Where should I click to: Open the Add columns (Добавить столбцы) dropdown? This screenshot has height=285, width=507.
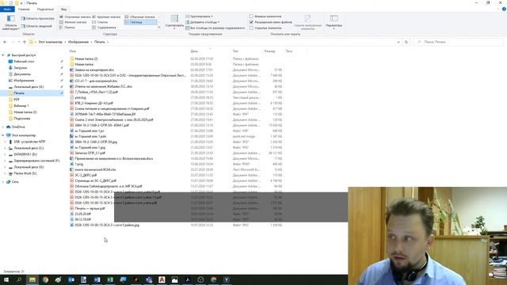[203, 22]
